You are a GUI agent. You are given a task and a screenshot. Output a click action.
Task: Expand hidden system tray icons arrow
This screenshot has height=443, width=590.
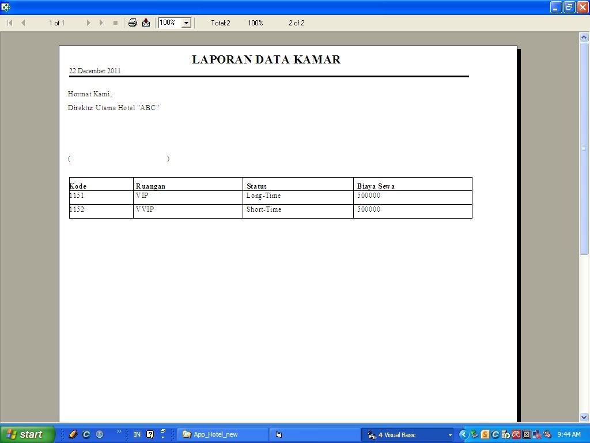coord(464,435)
